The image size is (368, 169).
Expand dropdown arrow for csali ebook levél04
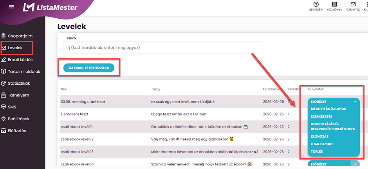[355, 164]
